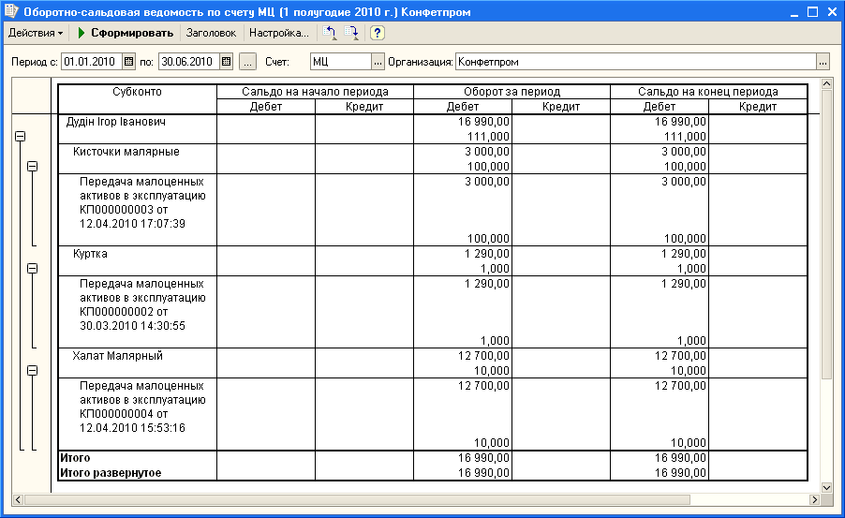Screen dimensions: 845x518
Task: Open Настройка... settings
Action: (278, 33)
